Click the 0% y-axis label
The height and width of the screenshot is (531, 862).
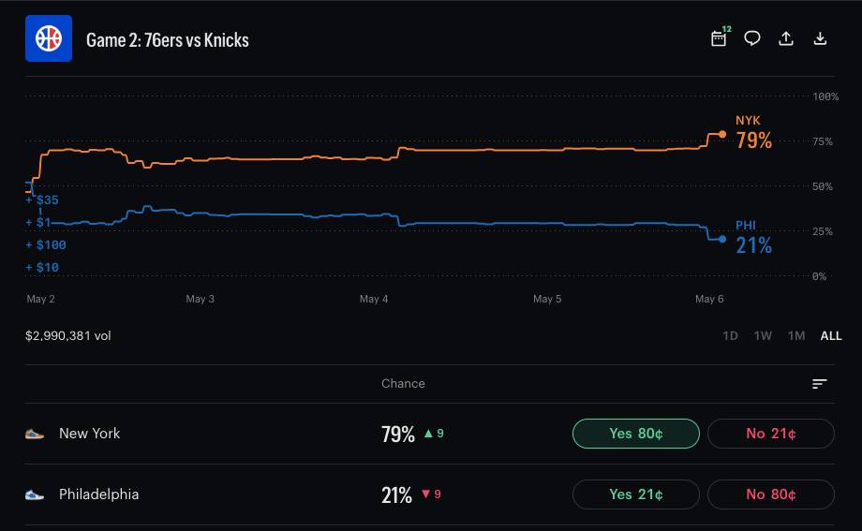819,276
